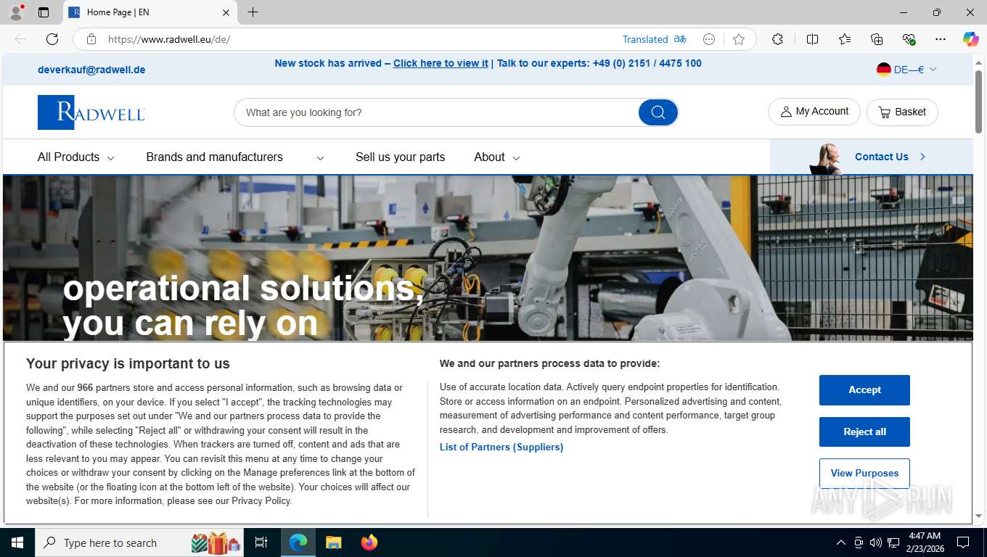Click the scrollbar down arrow
The height and width of the screenshot is (557, 987).
click(x=978, y=516)
